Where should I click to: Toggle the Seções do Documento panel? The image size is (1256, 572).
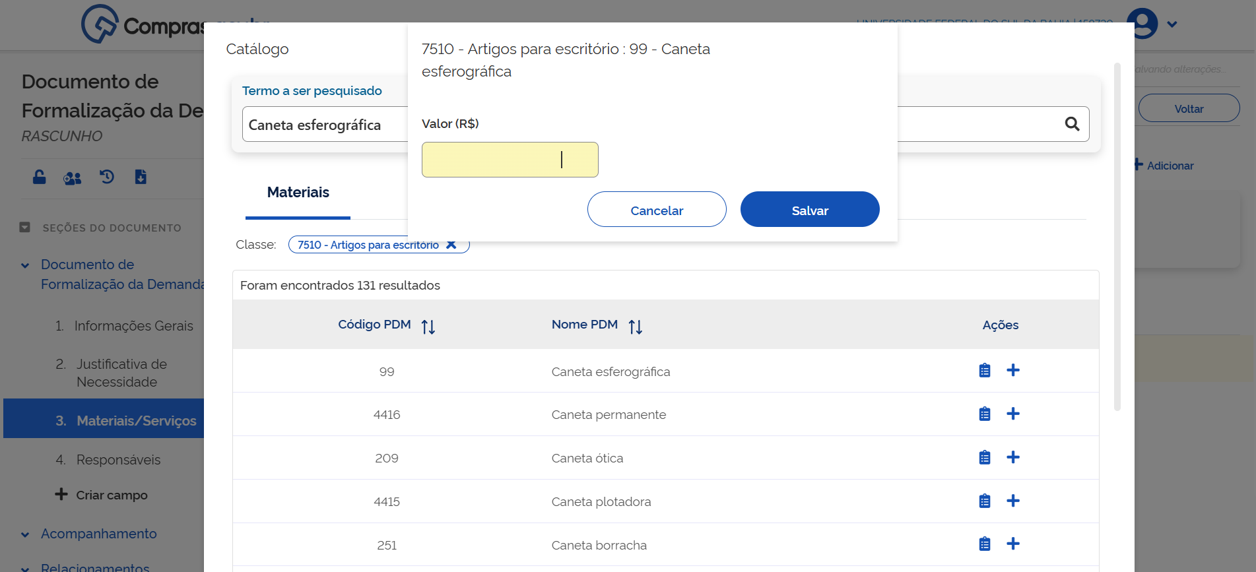(x=25, y=228)
